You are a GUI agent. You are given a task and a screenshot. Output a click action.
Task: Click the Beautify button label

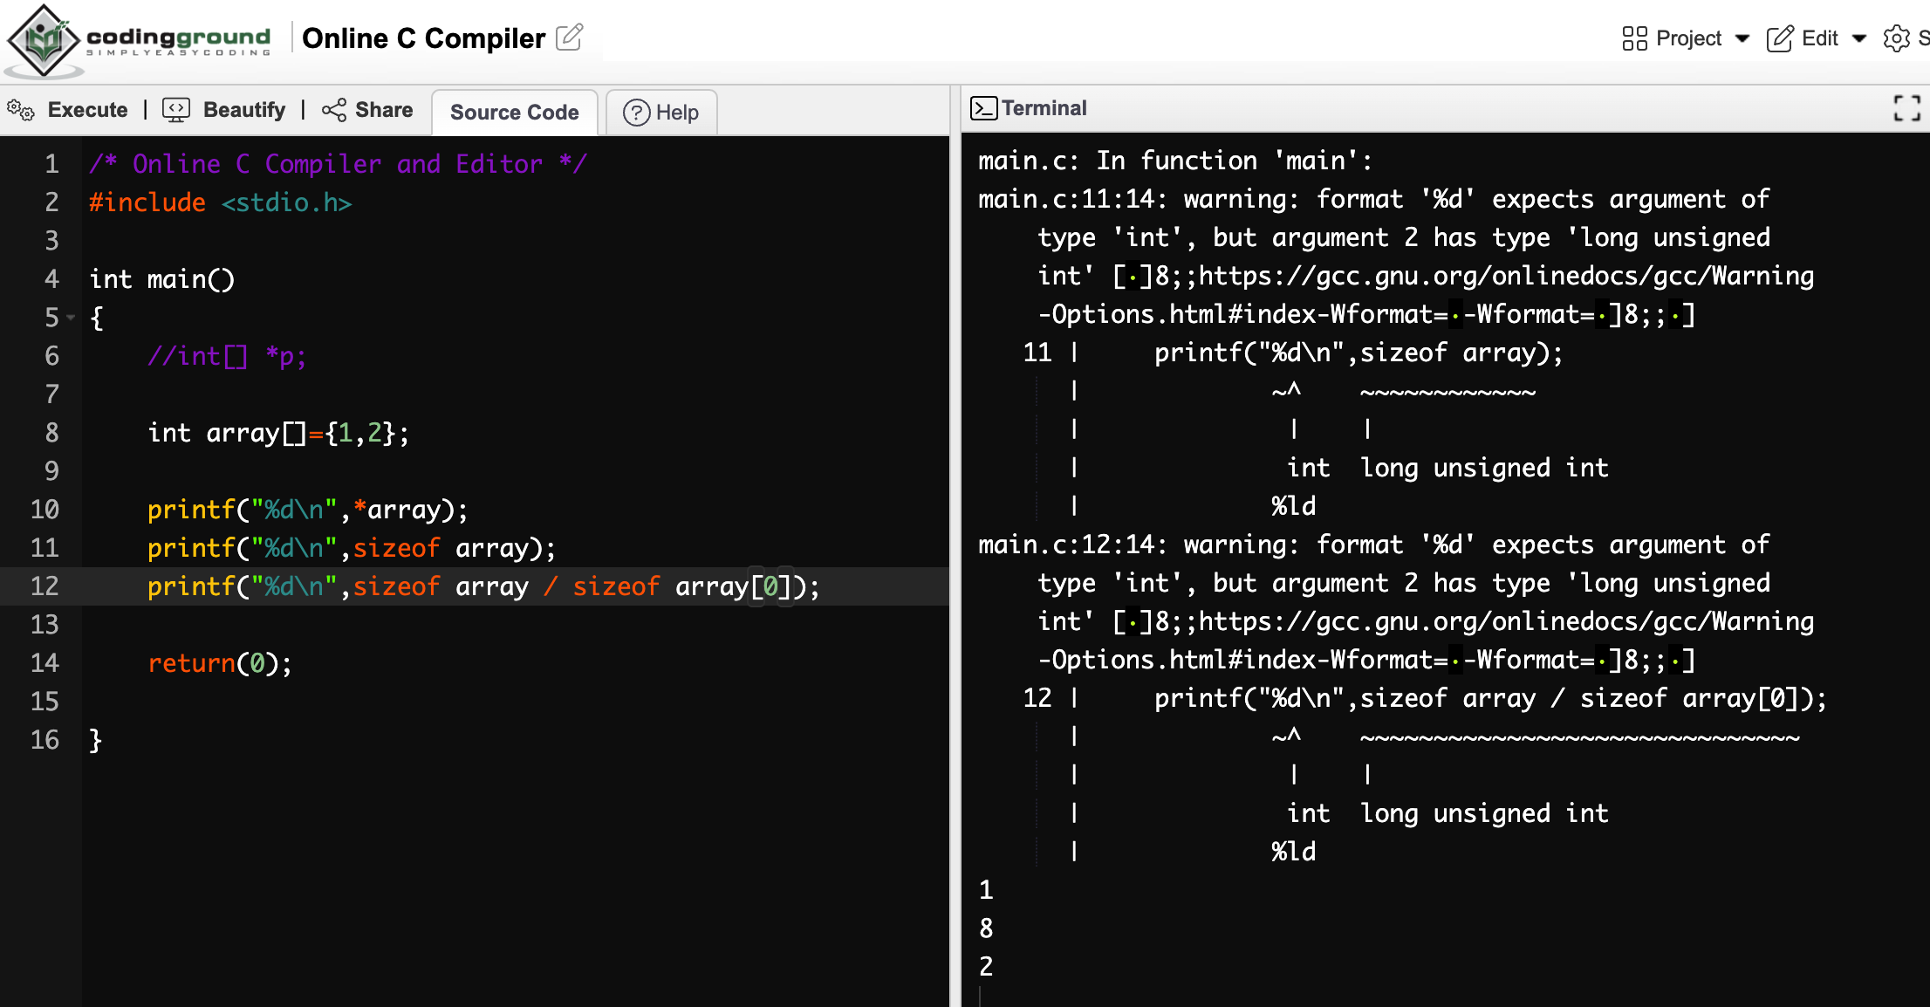[244, 110]
